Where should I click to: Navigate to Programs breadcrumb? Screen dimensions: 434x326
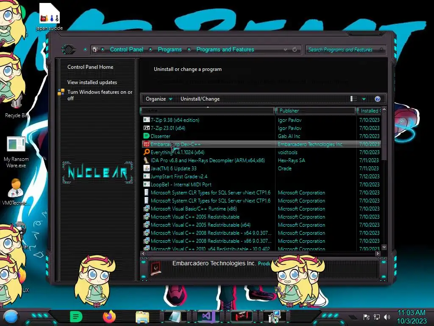[x=170, y=49]
